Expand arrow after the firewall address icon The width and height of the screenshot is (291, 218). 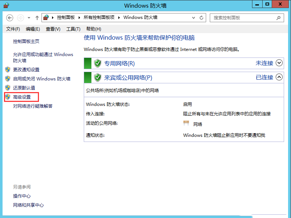(53, 17)
